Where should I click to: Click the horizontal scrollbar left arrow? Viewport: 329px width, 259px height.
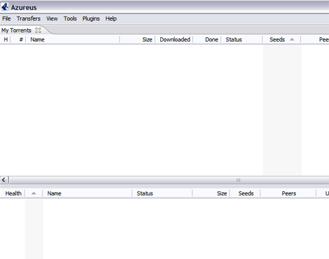[x=4, y=180]
